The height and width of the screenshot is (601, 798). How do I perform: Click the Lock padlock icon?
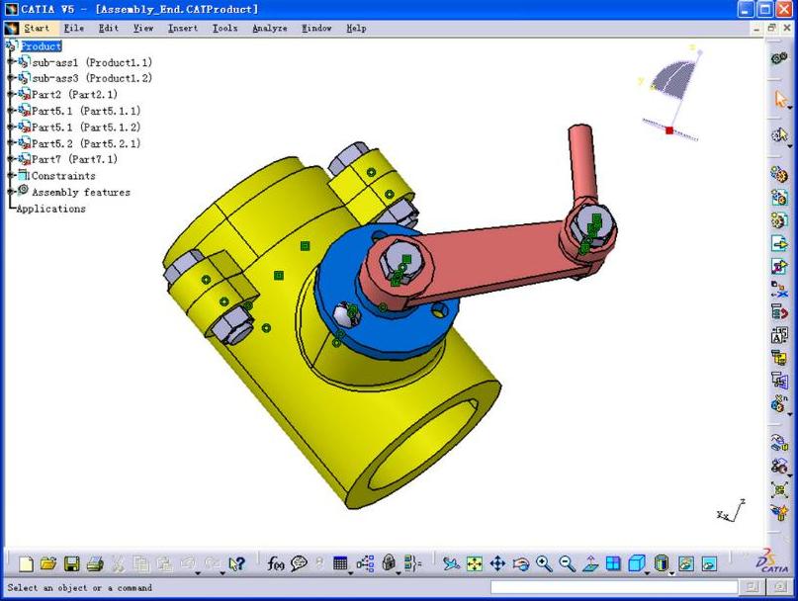389,563
